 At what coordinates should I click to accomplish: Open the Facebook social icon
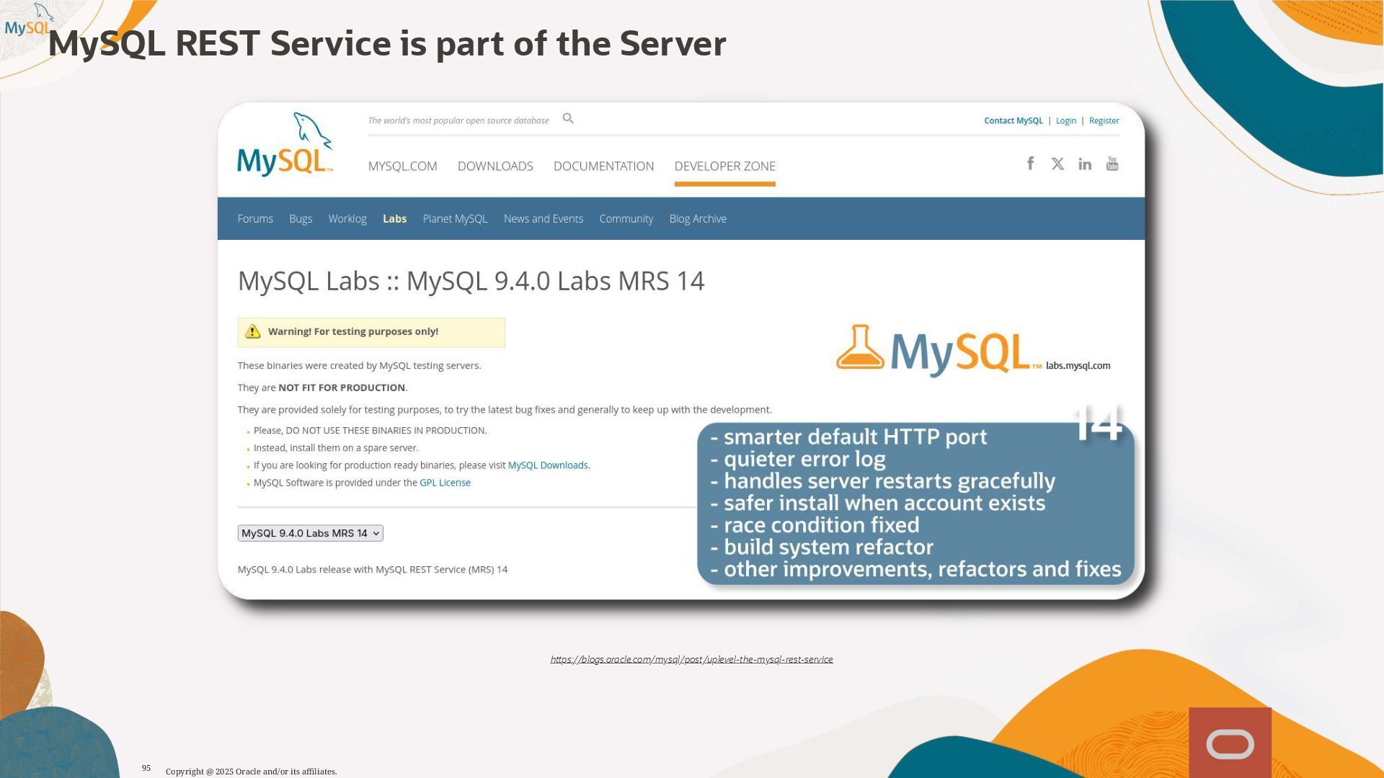(x=1031, y=164)
